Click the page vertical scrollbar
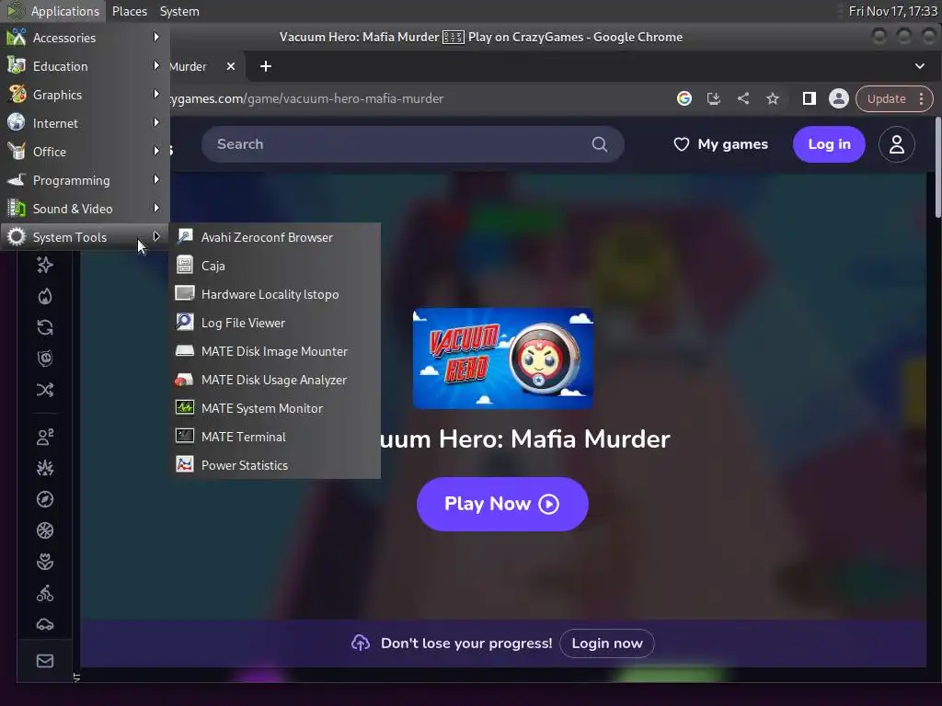The width and height of the screenshot is (942, 706). coord(937,167)
